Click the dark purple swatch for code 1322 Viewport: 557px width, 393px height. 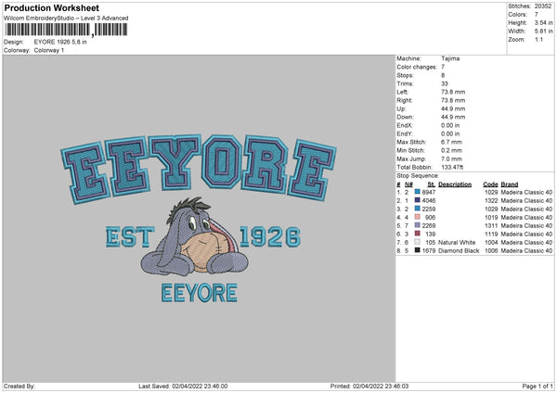point(418,200)
